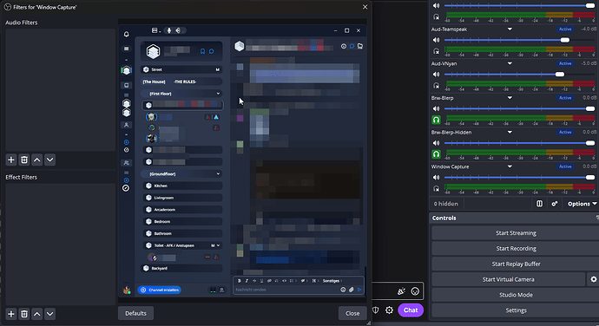The width and height of the screenshot is (599, 326).
Task: Open the Aud-Teamspeak dropdown arrow
Action: 510,29
